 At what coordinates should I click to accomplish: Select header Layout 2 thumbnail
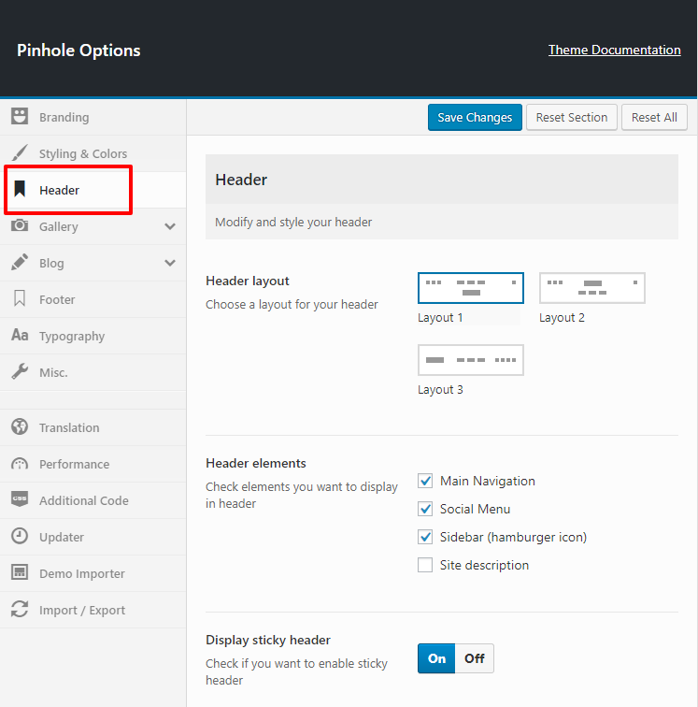(592, 288)
